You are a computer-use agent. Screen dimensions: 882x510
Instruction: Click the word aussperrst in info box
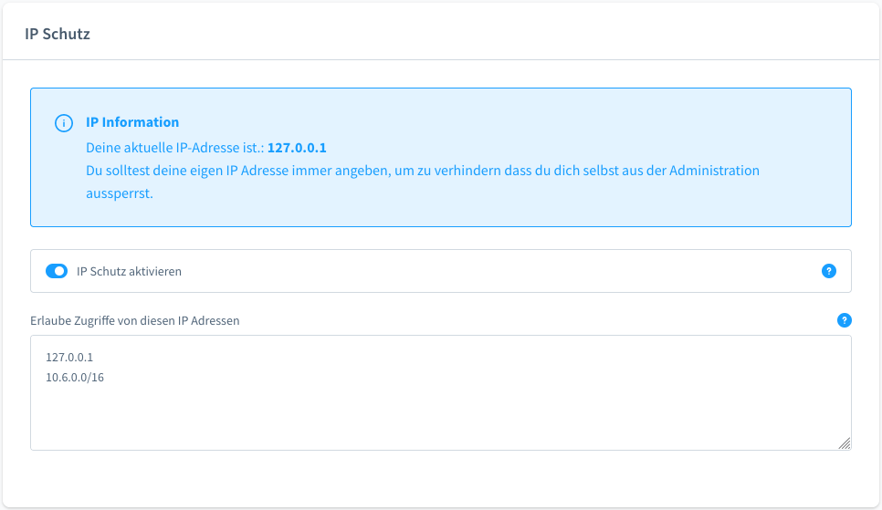[x=120, y=193]
